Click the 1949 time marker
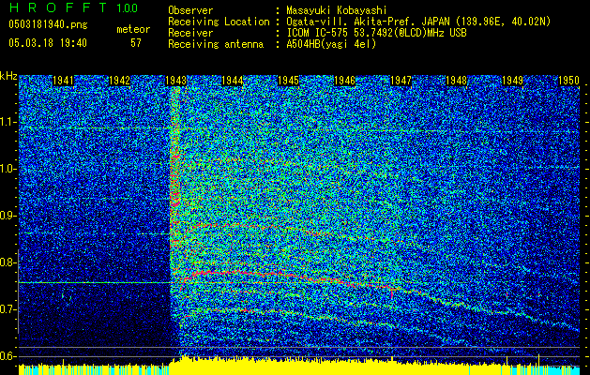This screenshot has width=590, height=375. click(x=512, y=81)
